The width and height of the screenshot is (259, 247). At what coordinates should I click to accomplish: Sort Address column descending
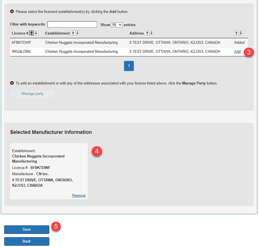(x=151, y=33)
